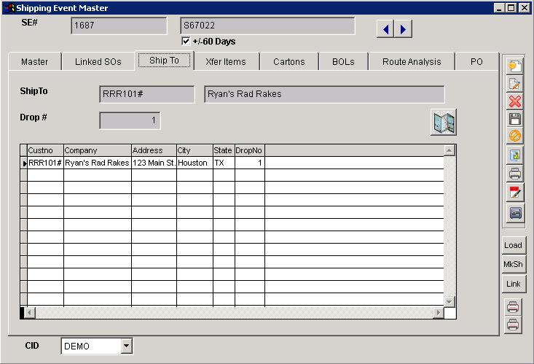Click the Refresh icon in the side toolbar

tap(514, 155)
